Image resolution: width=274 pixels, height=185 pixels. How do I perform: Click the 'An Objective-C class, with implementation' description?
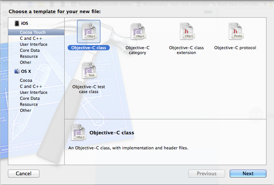pyautogui.click(x=128, y=148)
